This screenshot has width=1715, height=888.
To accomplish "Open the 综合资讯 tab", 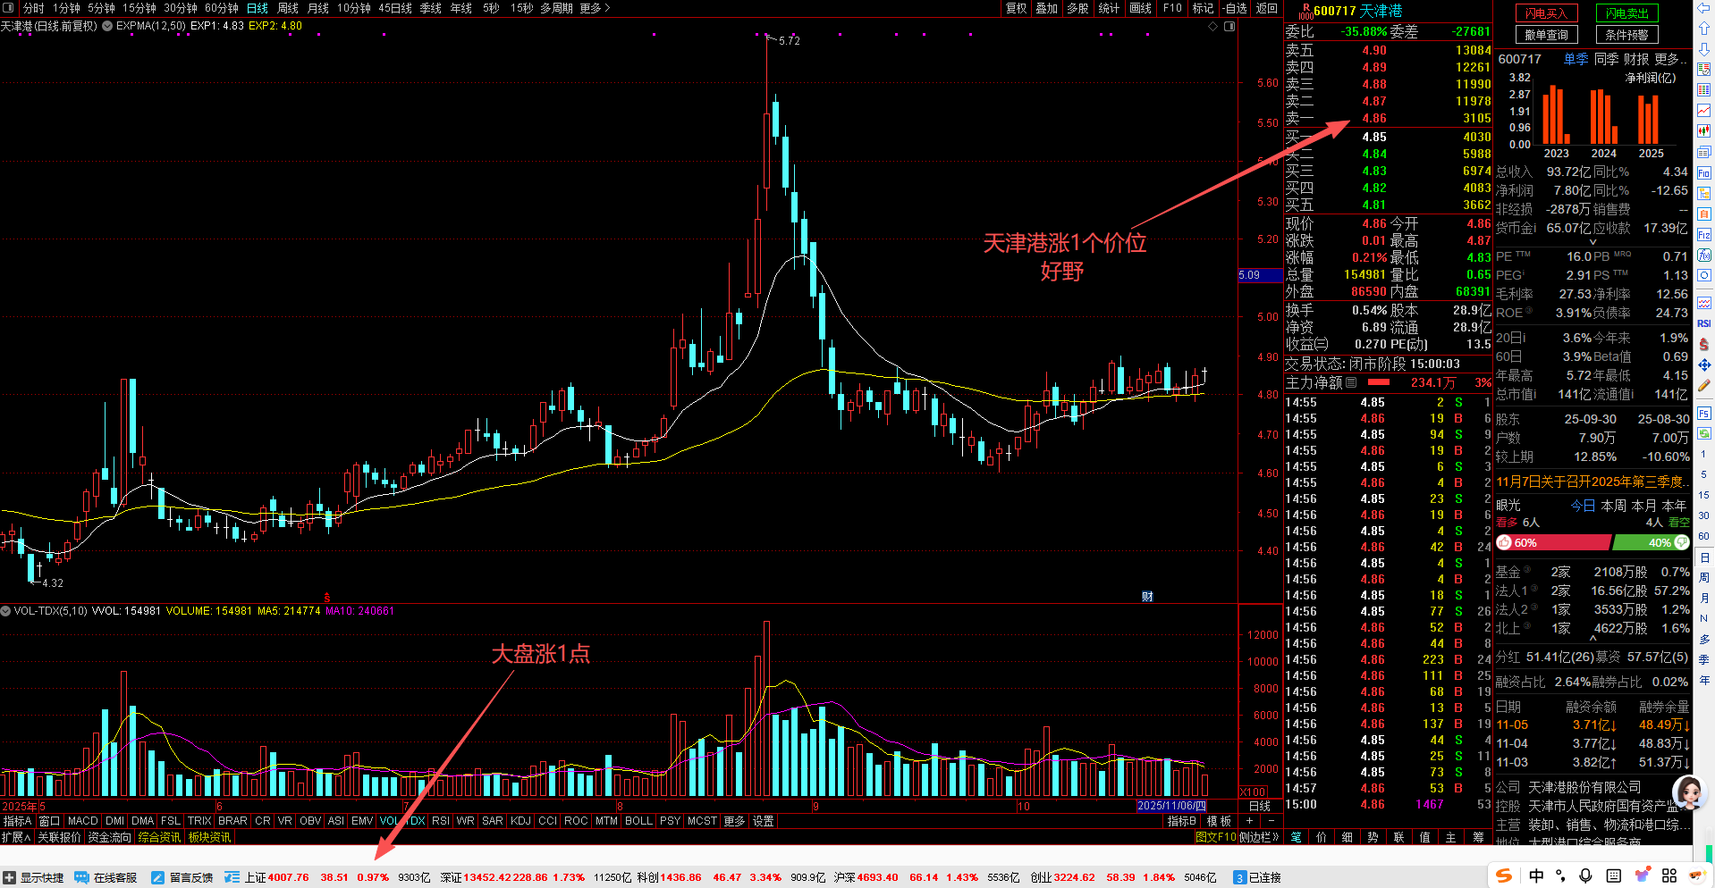I will [160, 837].
